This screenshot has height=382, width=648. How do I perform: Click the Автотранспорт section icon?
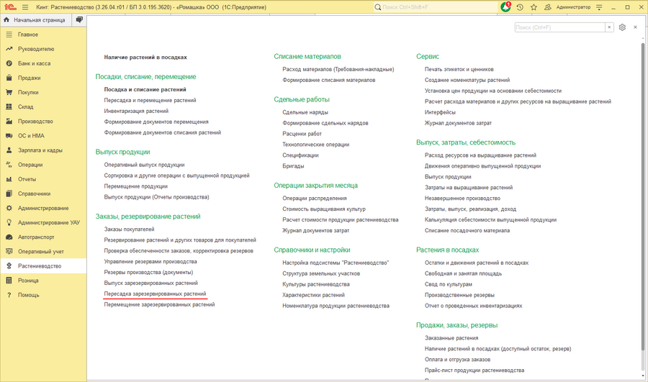[9, 237]
